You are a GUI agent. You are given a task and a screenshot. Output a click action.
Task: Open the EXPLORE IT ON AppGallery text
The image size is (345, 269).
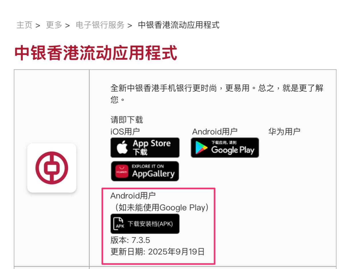coord(153,171)
